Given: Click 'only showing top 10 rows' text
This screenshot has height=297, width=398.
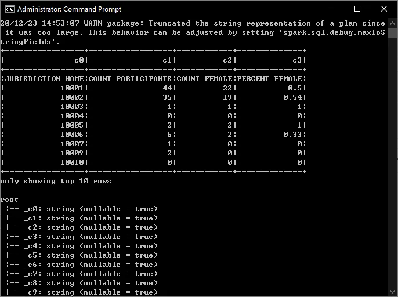Looking at the screenshot, I should coord(56,181).
